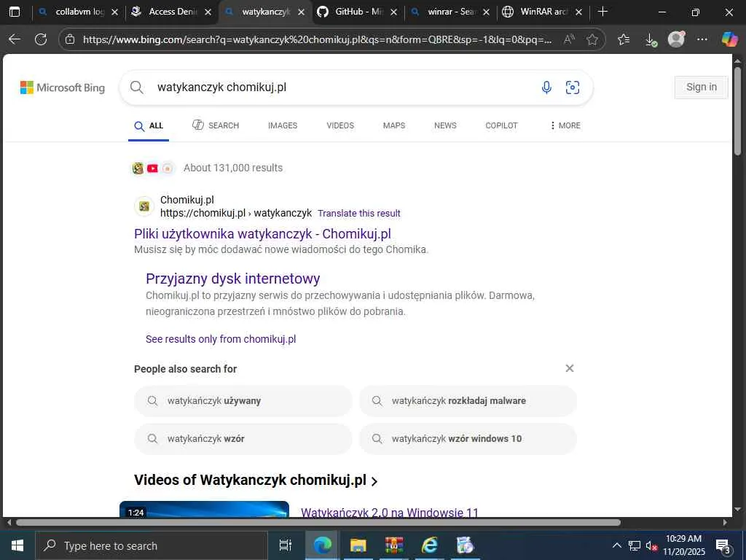Select the ALL results tab
The height and width of the screenshot is (560, 746).
point(149,126)
